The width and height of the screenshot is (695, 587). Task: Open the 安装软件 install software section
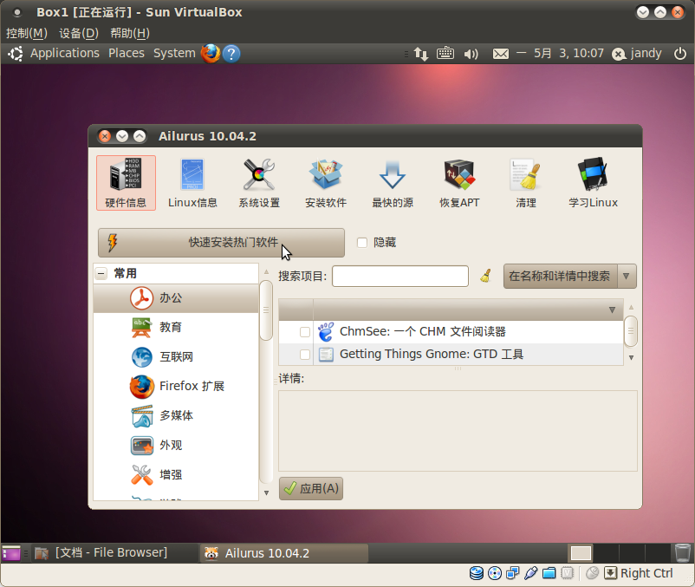pyautogui.click(x=326, y=183)
